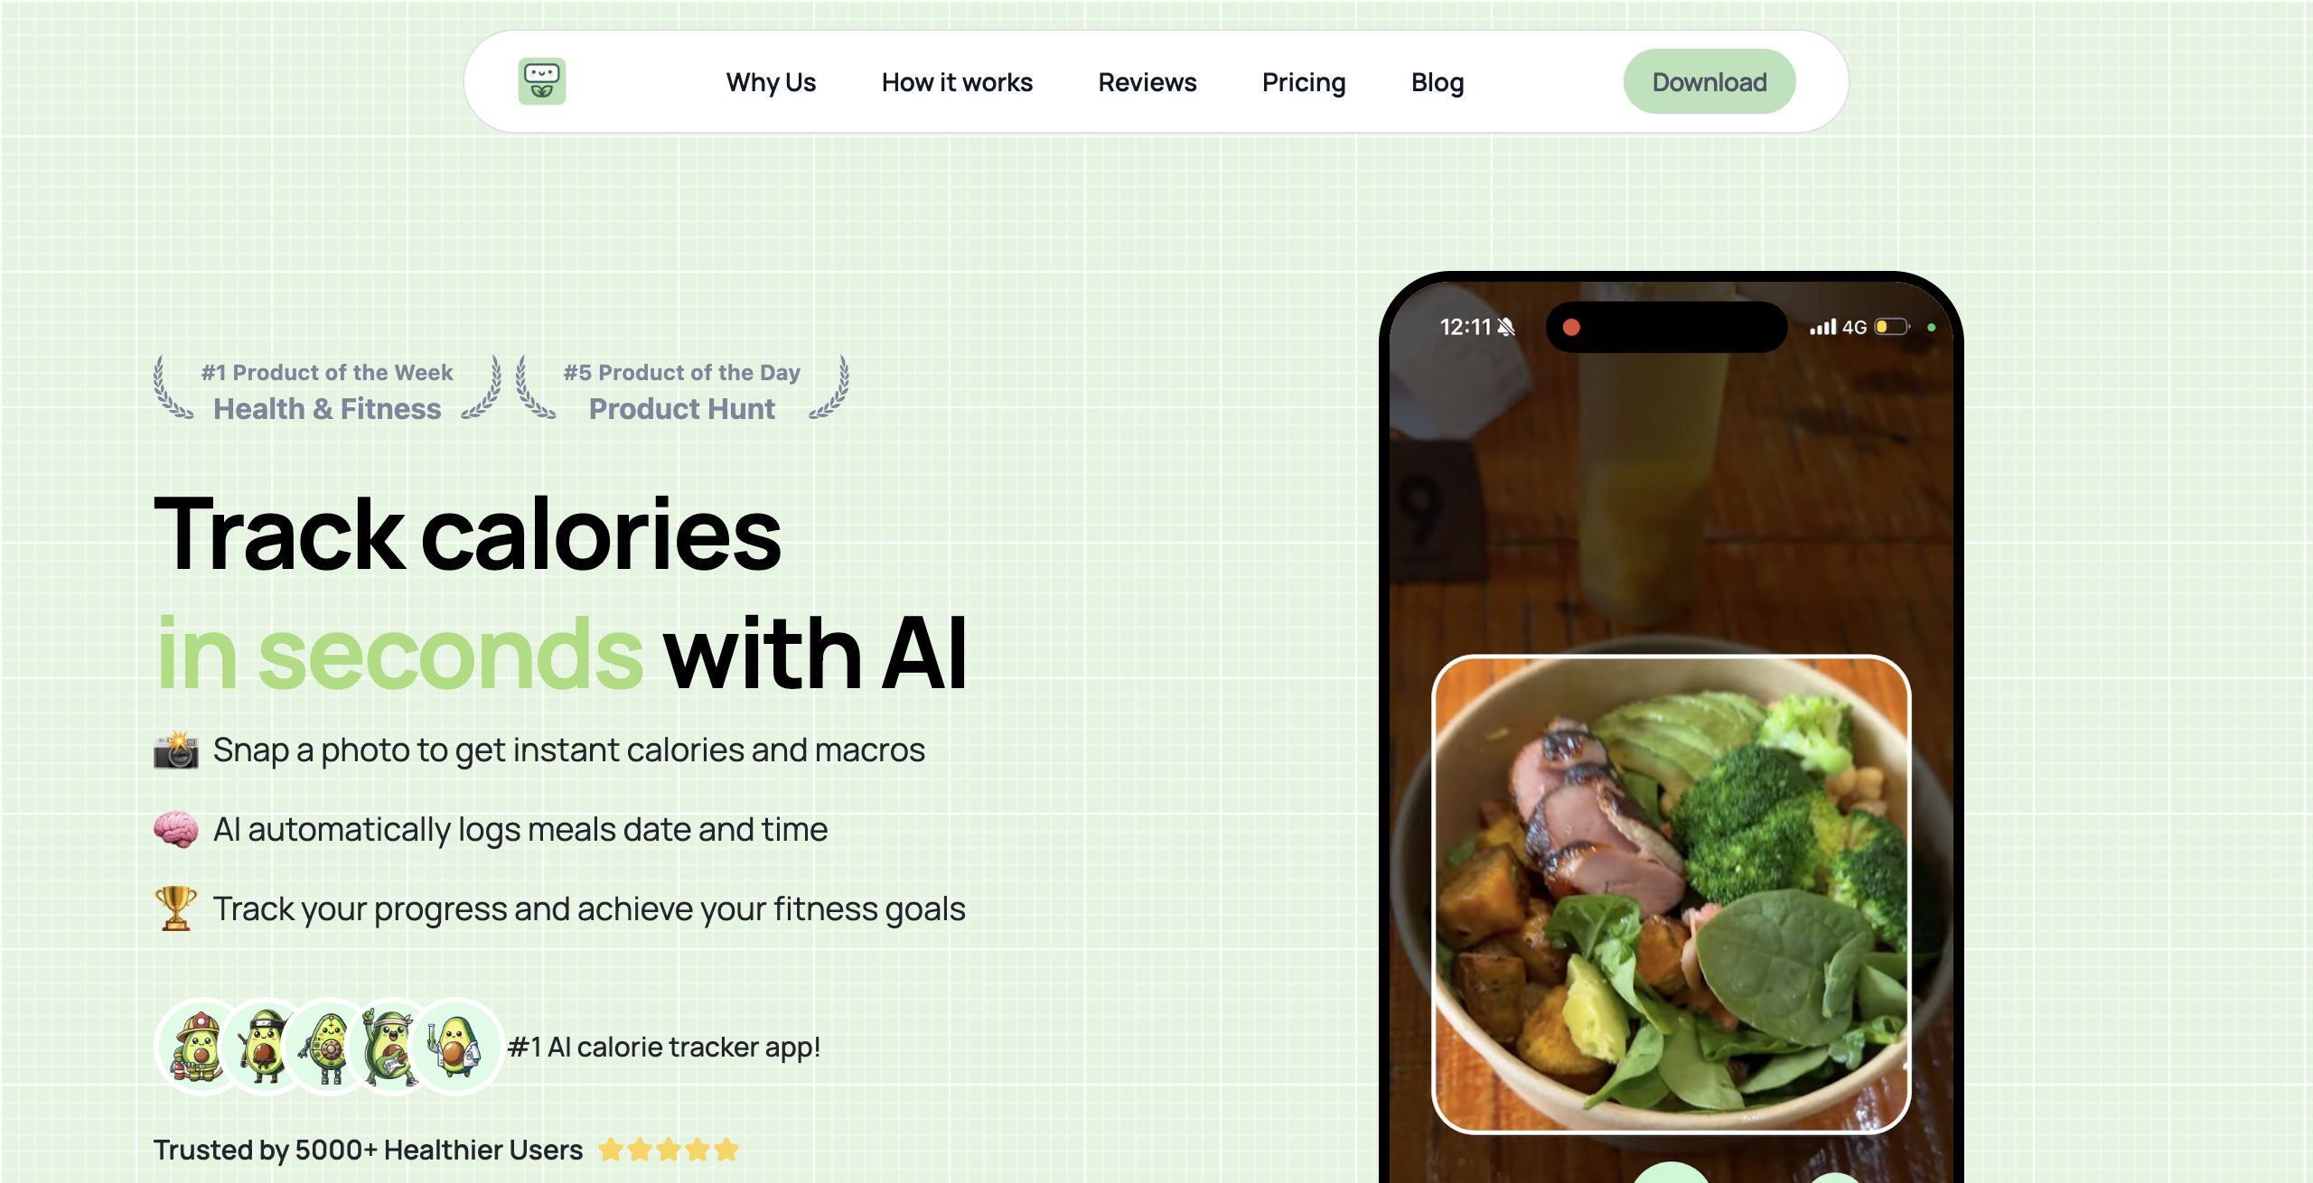Screen dimensions: 2313x1183
Task: Navigate to Pricing
Action: [x=1304, y=83]
